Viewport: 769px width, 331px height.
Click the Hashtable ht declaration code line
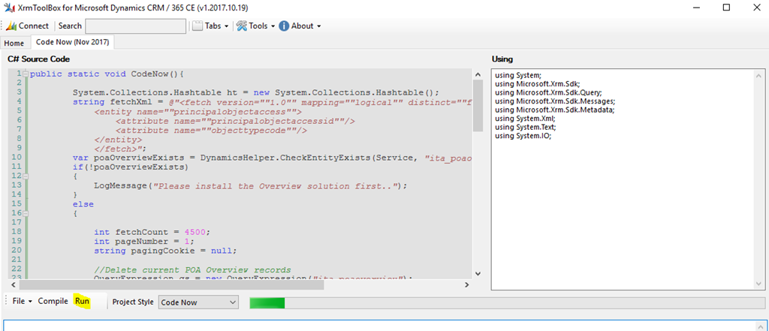point(255,92)
